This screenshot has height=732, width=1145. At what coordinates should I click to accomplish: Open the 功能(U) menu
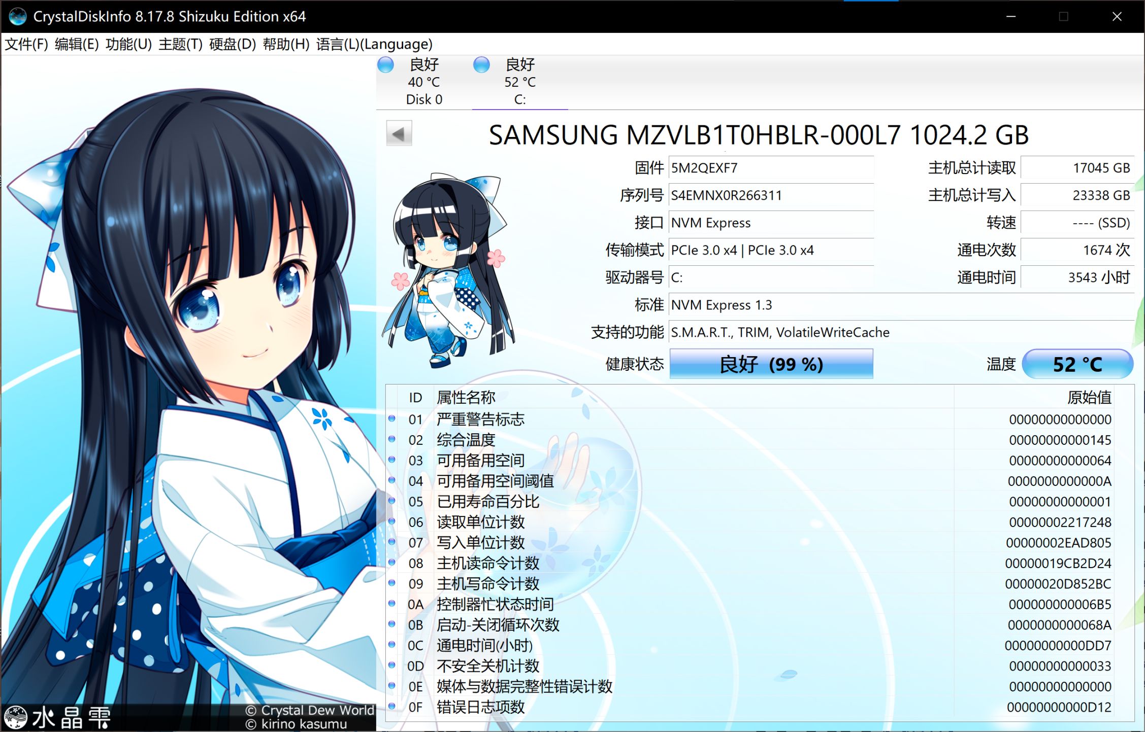coord(128,44)
